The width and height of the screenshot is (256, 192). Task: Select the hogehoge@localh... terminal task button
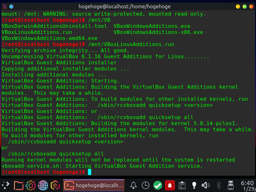pos(94,185)
